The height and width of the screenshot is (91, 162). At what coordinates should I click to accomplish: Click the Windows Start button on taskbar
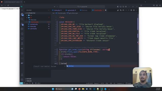click(x=53, y=89)
